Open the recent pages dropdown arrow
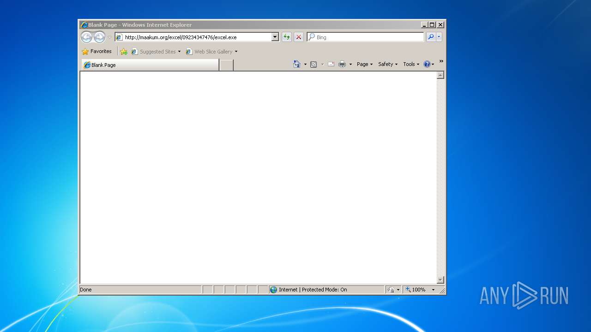 point(109,37)
